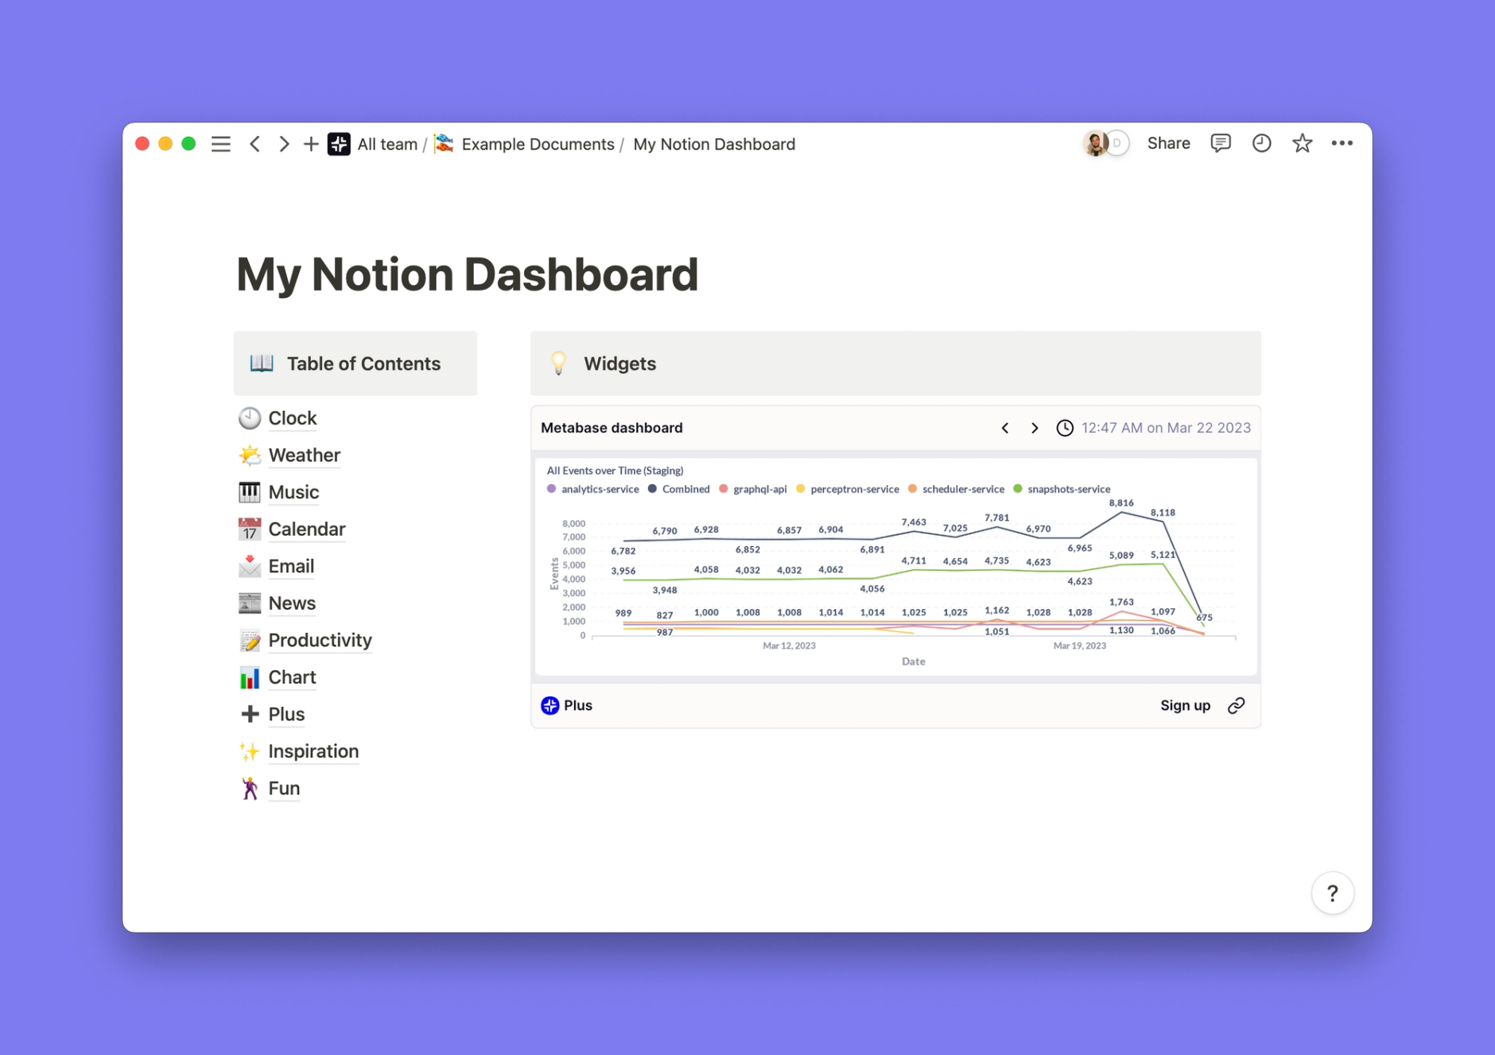Toggle the Combined legend series
1495x1055 pixels.
click(x=679, y=489)
